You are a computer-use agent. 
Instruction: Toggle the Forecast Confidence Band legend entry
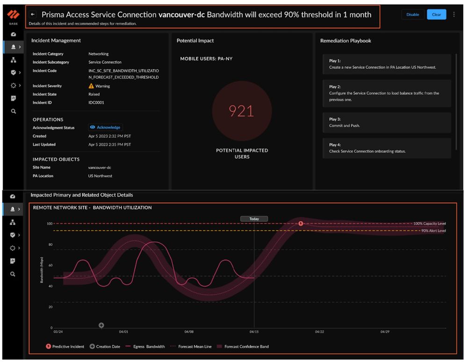tap(243, 347)
